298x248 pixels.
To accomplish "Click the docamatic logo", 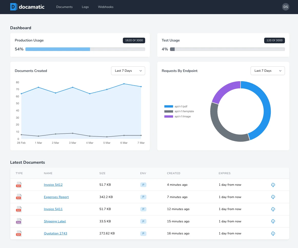I will pyautogui.click(x=27, y=7).
